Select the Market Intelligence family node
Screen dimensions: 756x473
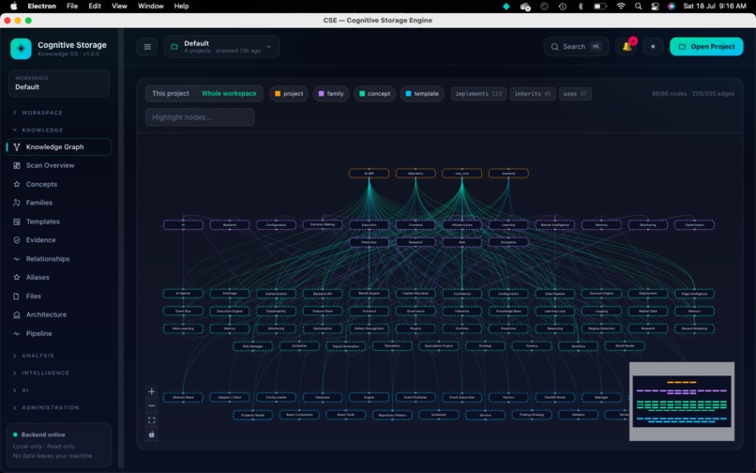click(555, 225)
